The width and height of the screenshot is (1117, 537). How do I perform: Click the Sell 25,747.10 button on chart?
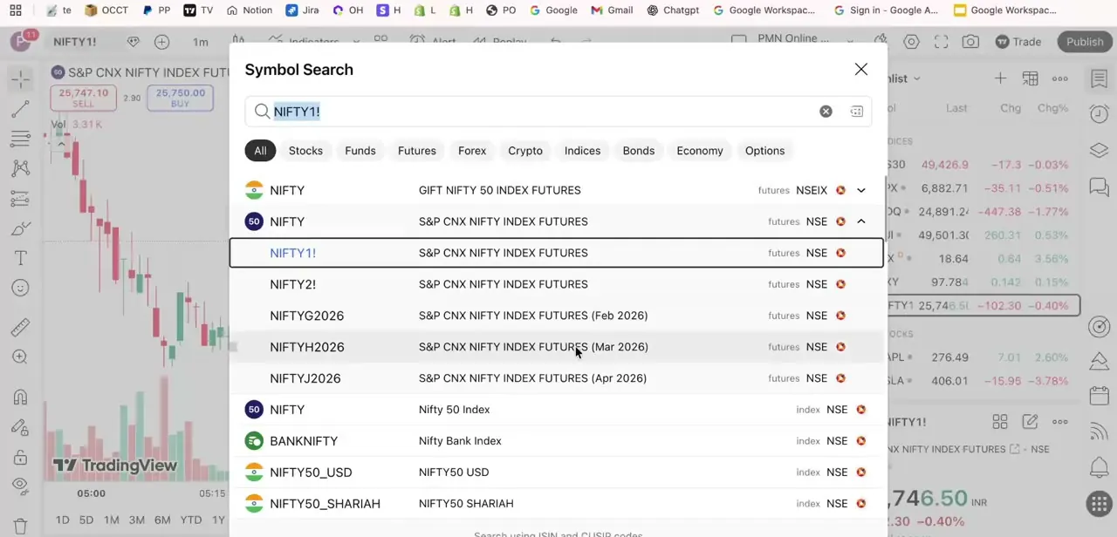pyautogui.click(x=83, y=98)
